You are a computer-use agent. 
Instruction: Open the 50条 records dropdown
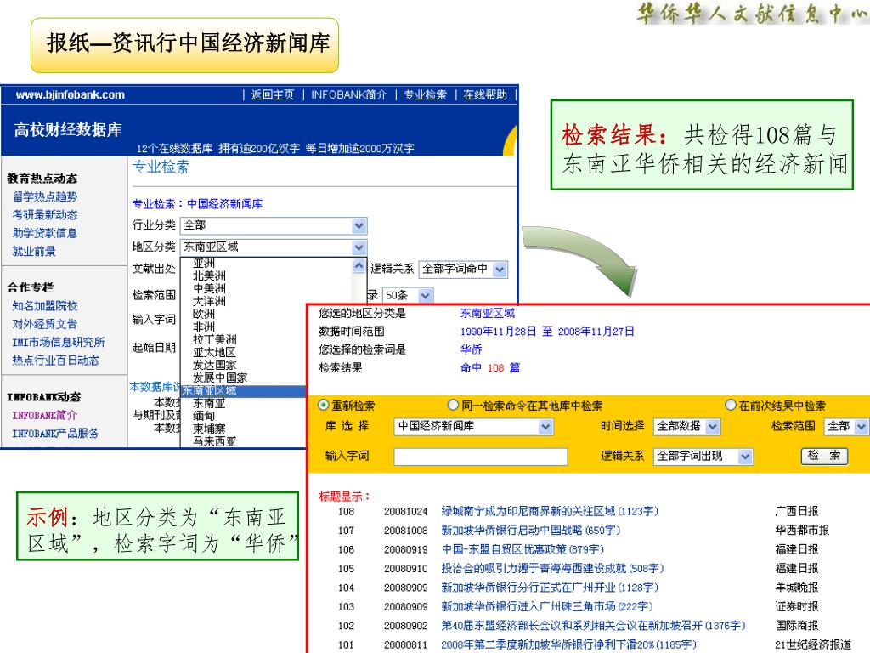[x=407, y=295]
